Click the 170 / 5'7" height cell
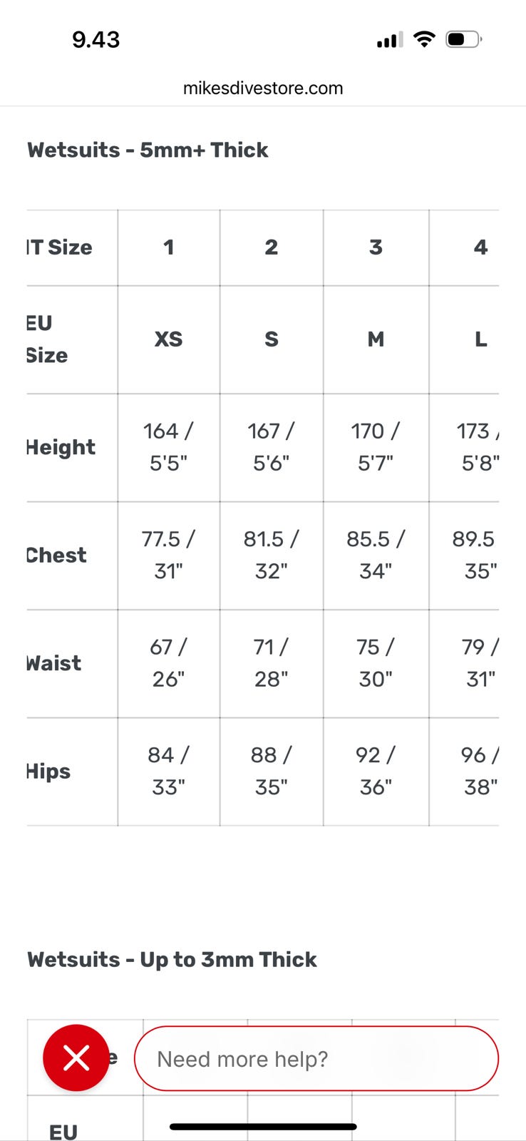 click(x=376, y=447)
